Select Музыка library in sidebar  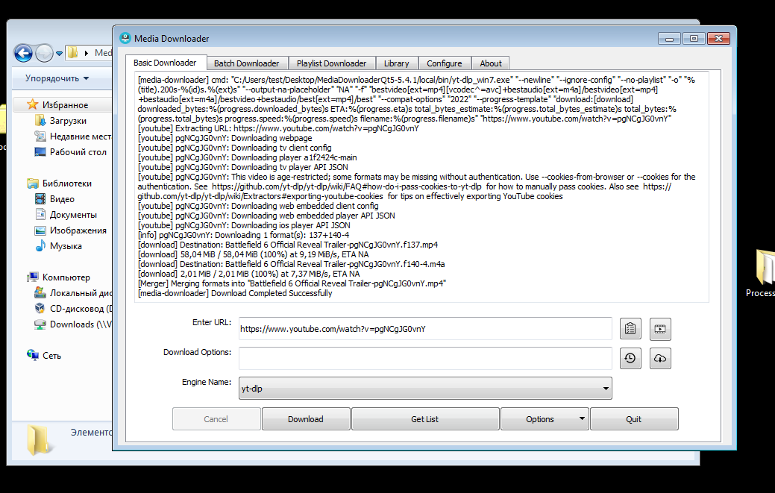pos(66,246)
